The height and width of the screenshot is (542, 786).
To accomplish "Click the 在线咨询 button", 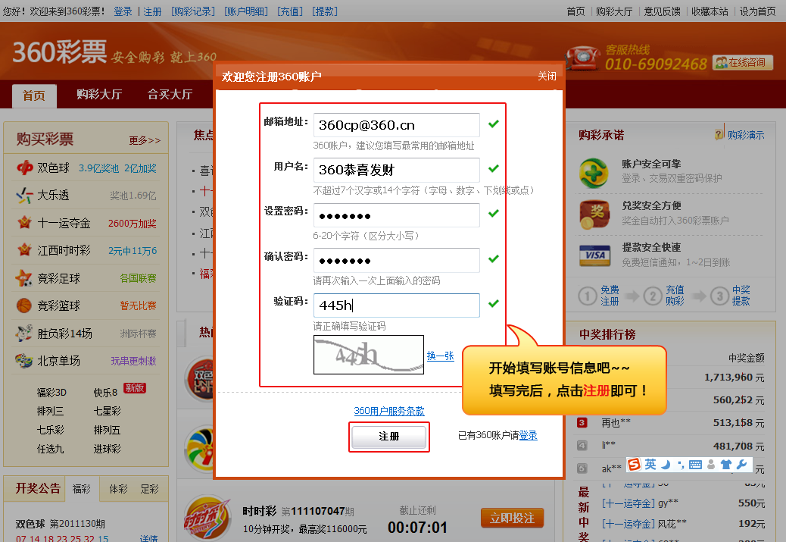I will 742,63.
